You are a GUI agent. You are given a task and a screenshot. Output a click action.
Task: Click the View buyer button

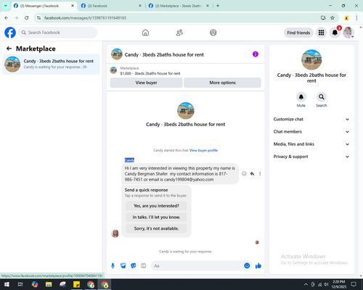point(146,83)
